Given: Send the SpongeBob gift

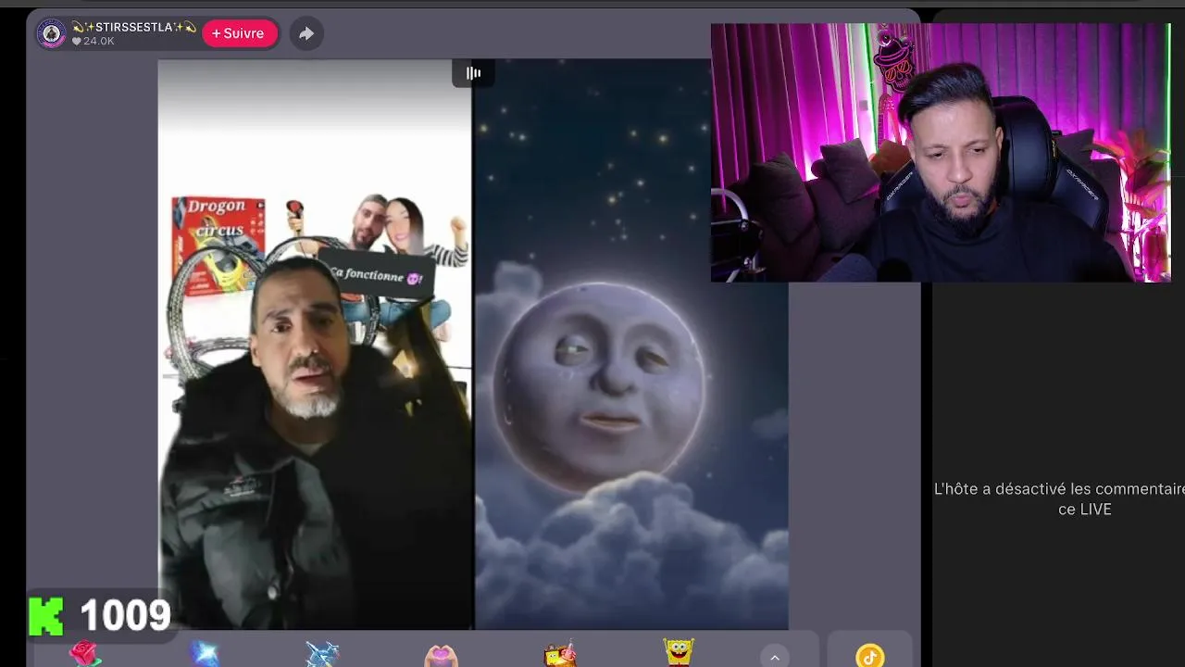Looking at the screenshot, I should point(679,653).
